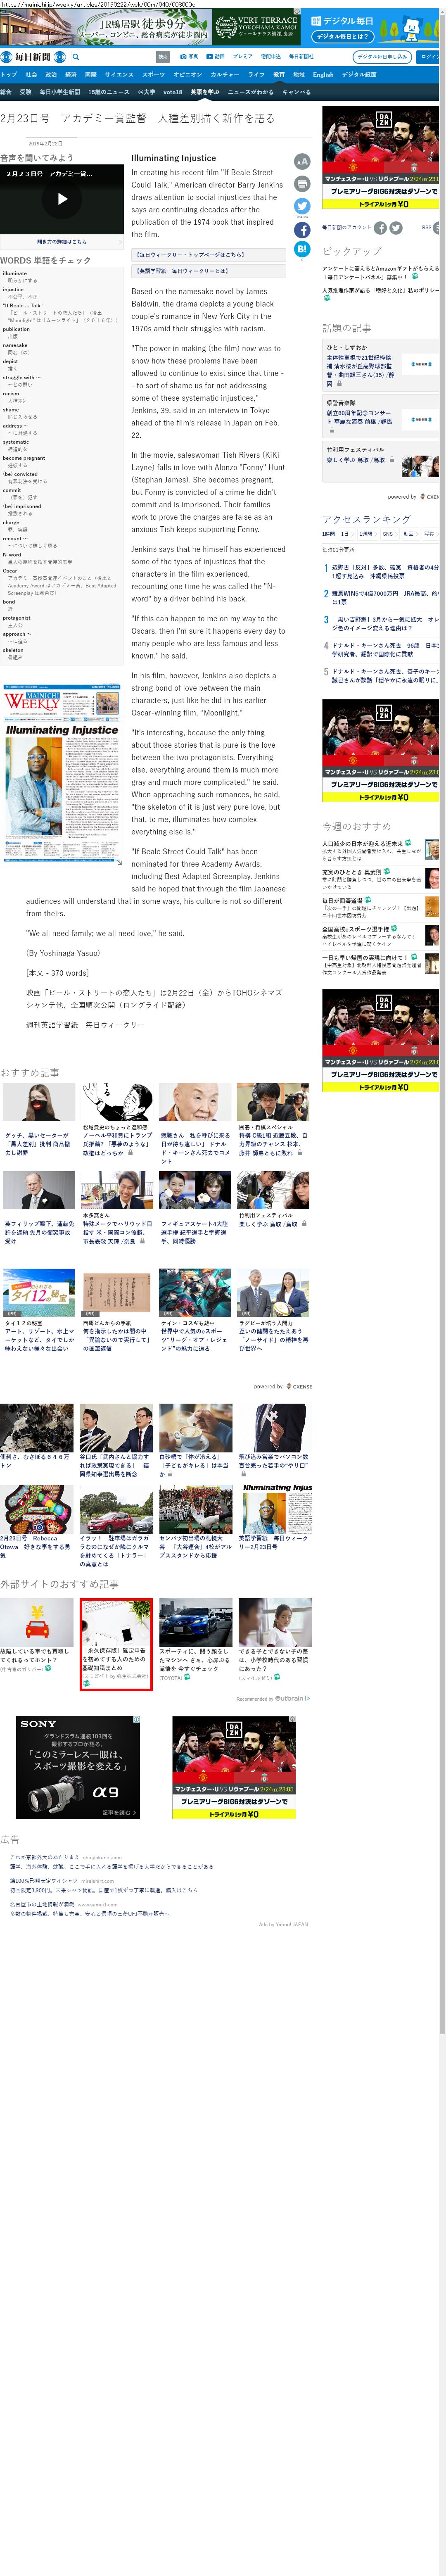Print the article using the printer icon

click(x=302, y=184)
